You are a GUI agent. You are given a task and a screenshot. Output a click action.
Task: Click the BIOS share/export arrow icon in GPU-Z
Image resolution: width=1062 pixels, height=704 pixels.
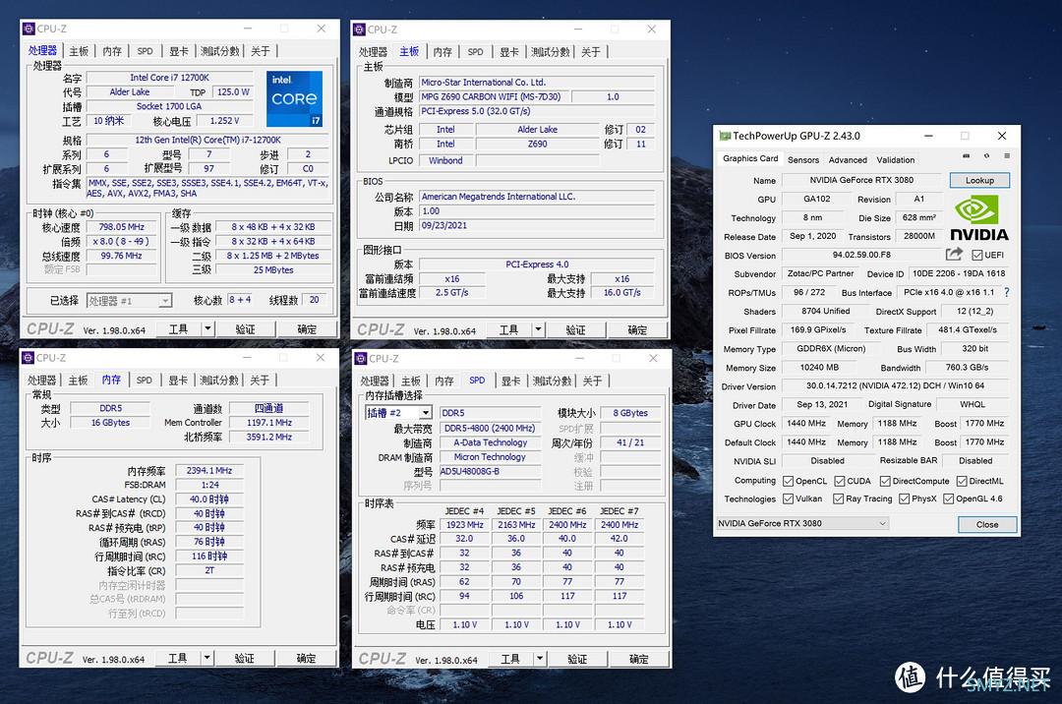(x=954, y=255)
